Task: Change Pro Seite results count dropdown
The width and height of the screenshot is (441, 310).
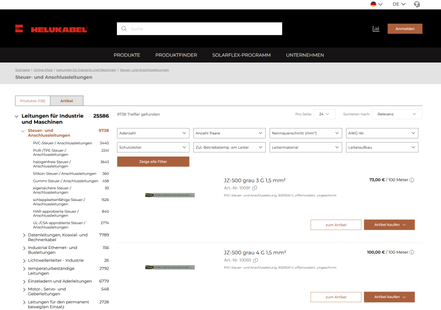Action: point(324,114)
